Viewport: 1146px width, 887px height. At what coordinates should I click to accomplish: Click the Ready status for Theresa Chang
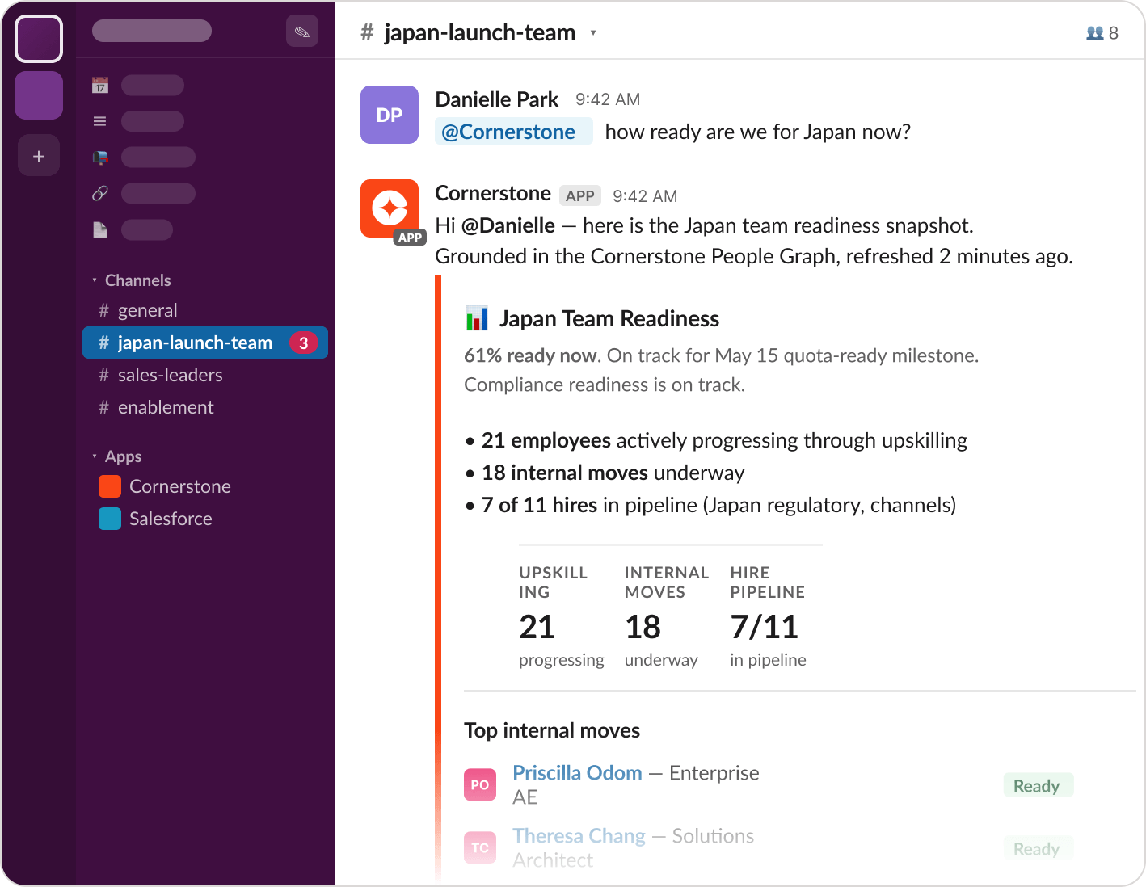click(x=1037, y=849)
